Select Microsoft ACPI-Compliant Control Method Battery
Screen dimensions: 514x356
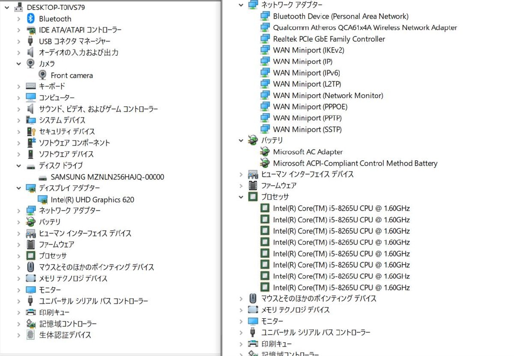355,163
